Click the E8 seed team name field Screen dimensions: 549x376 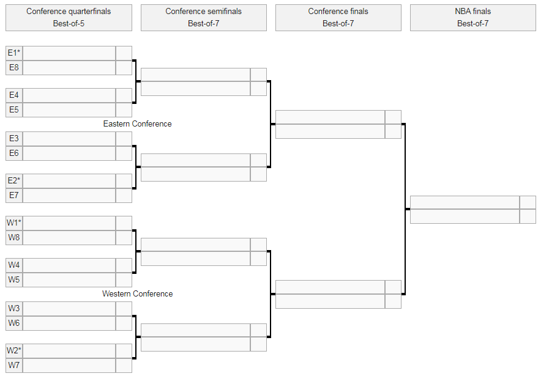[69, 68]
